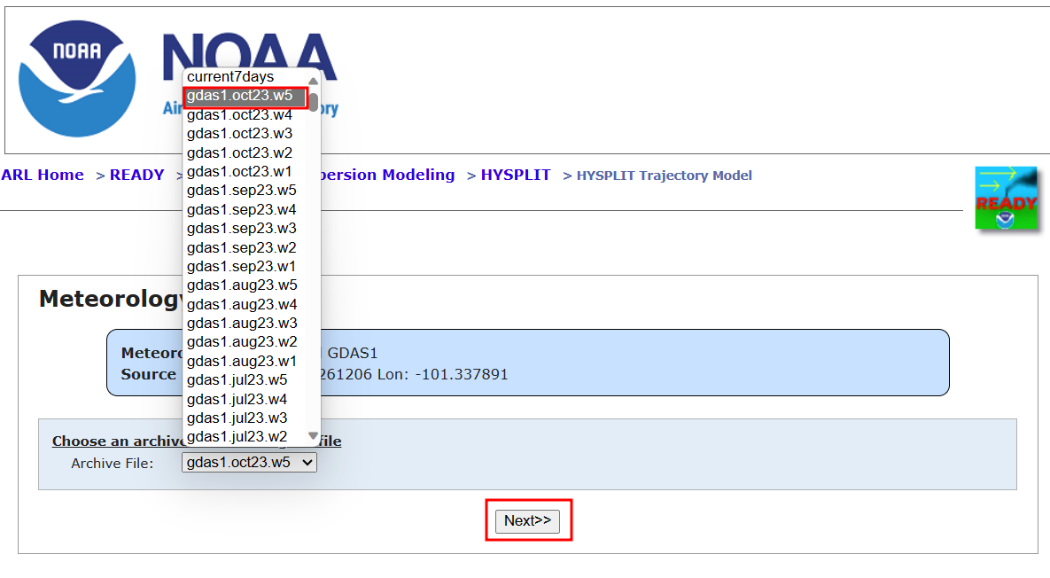Click the dropdown list scroll down arrow

313,436
